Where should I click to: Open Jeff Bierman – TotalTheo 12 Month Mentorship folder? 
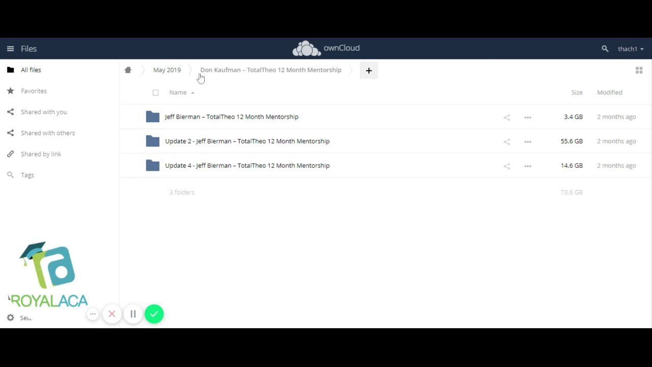[x=232, y=117]
